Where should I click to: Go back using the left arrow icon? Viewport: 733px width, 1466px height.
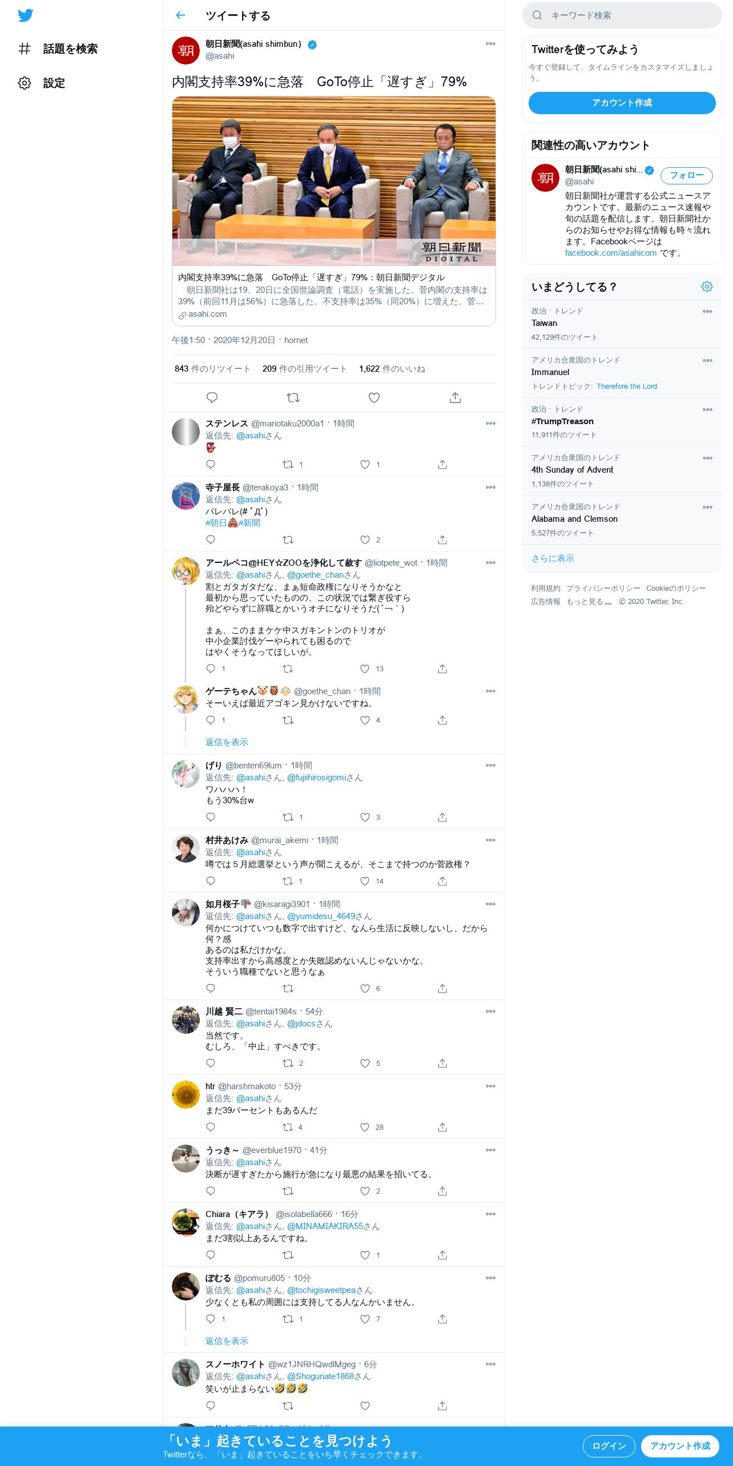180,15
